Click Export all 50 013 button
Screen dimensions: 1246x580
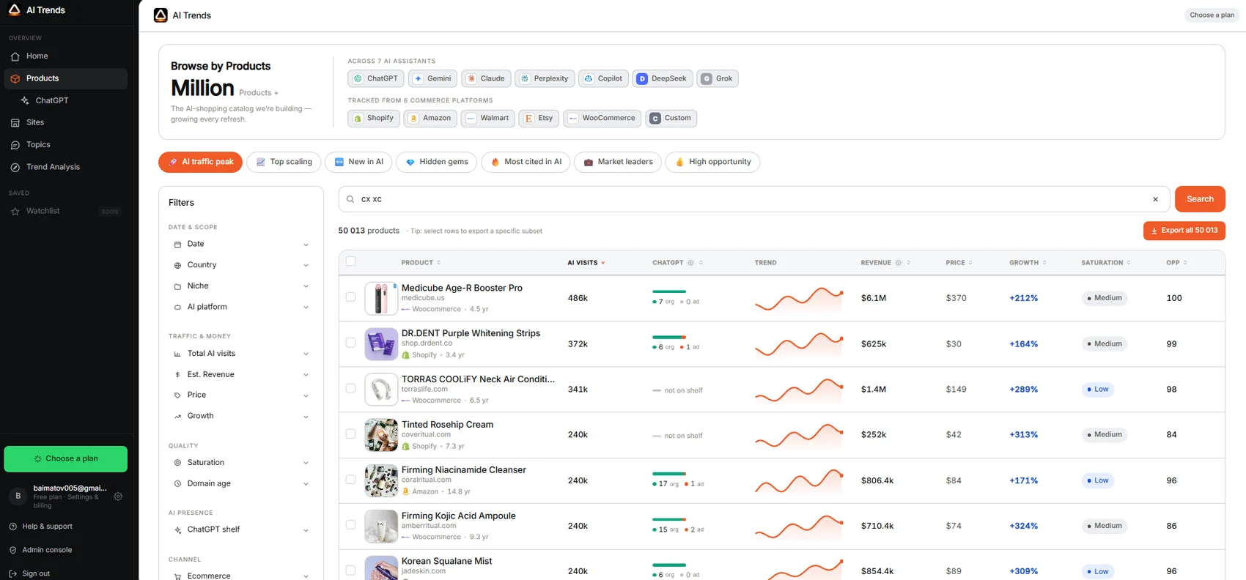[x=1184, y=231]
